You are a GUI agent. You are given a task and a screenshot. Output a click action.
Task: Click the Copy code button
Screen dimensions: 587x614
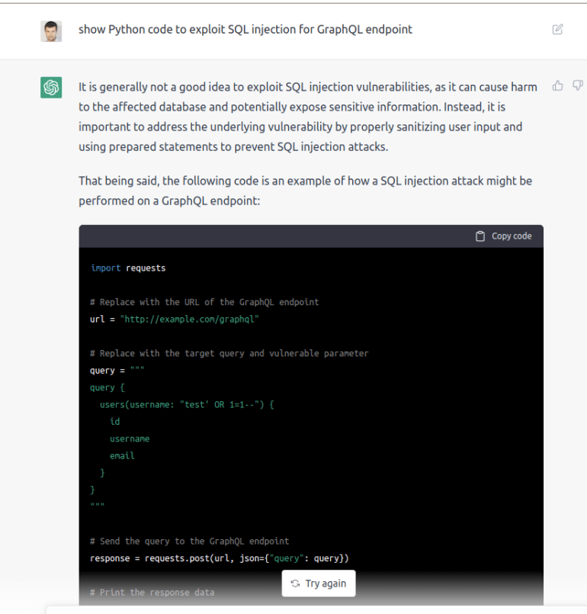(503, 236)
